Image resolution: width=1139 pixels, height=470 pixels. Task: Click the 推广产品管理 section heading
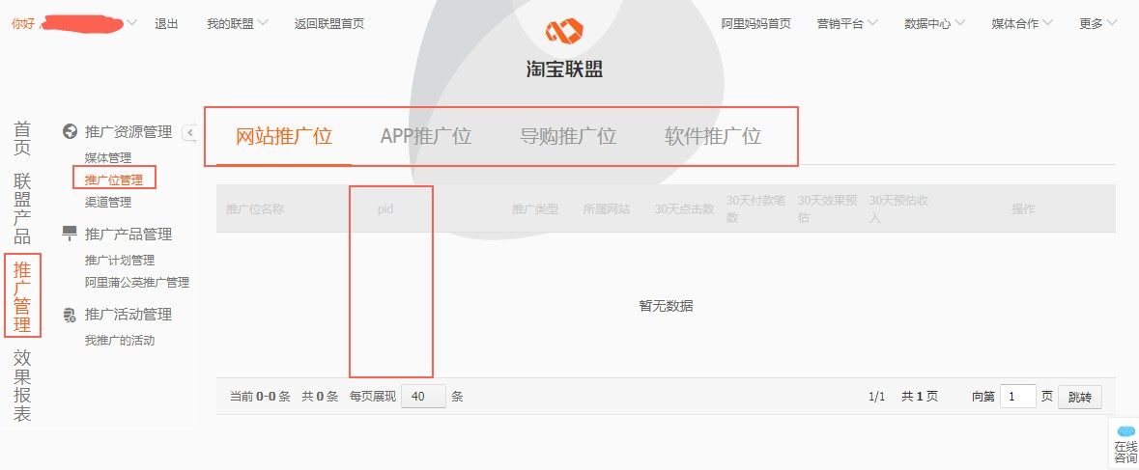(x=128, y=234)
